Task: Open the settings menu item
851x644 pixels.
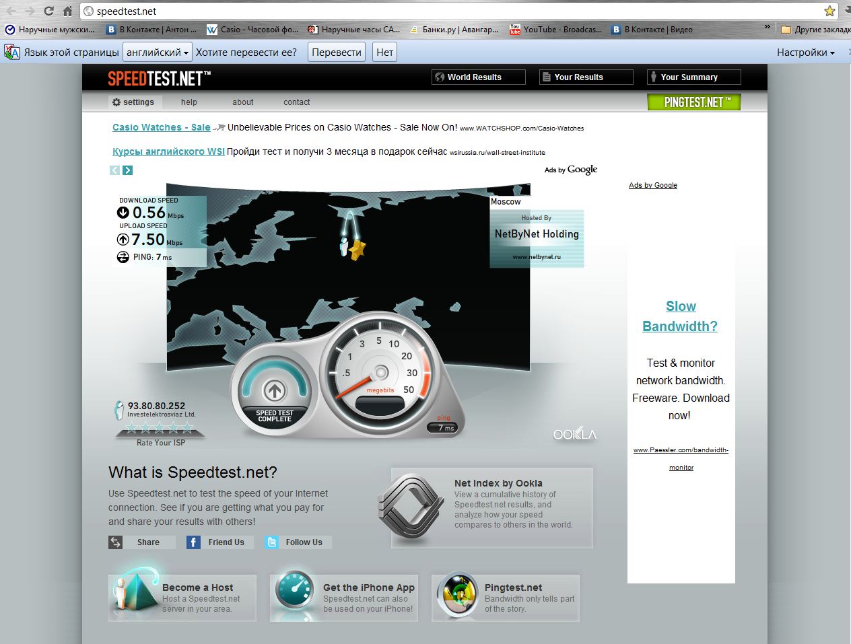Action: [x=133, y=102]
